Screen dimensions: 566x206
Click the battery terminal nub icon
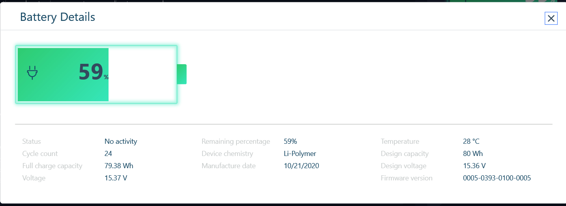point(182,74)
